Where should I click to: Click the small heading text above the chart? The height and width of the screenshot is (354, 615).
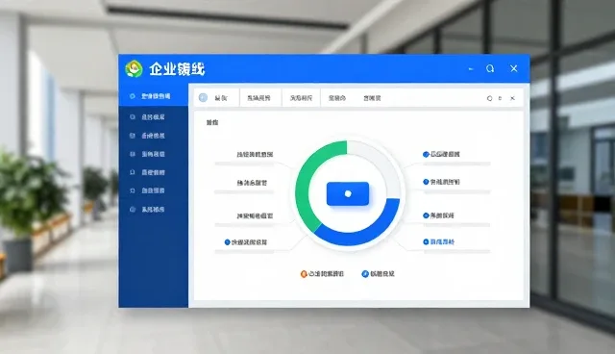pos(212,122)
